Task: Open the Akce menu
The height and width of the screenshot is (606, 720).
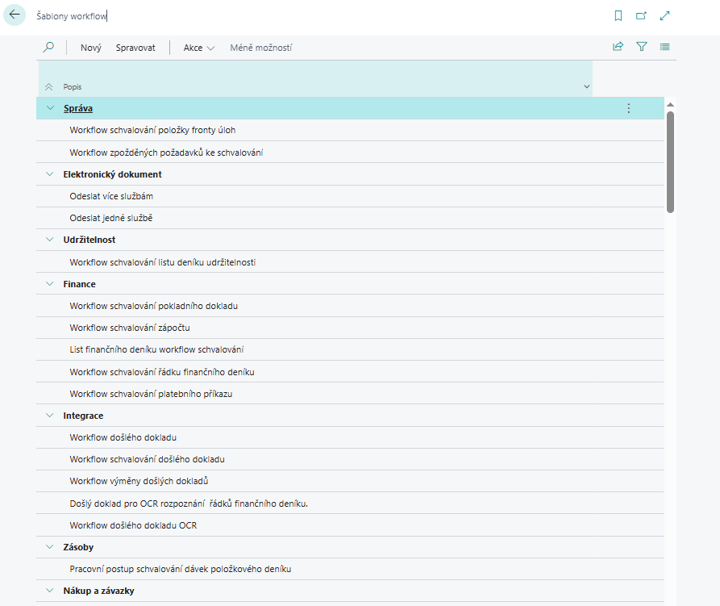Action: click(x=199, y=48)
